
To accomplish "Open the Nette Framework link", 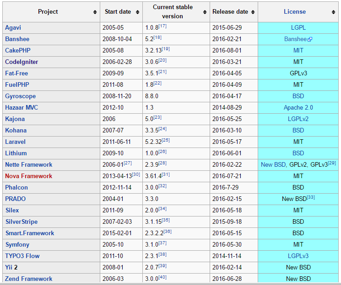I will [x=29, y=165].
